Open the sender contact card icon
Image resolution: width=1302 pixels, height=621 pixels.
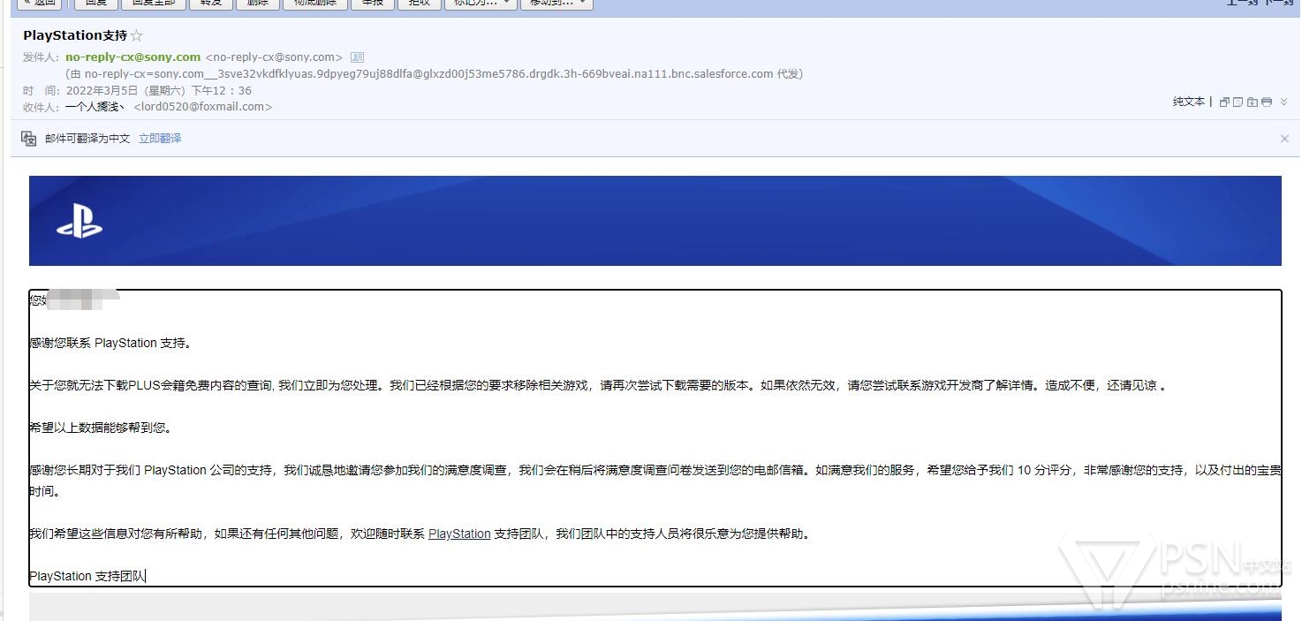(x=357, y=57)
